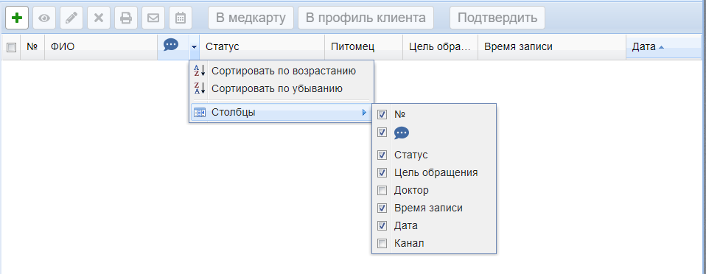This screenshot has width=706, height=274.
Task: Click the В медкарту button
Action: coord(251,18)
